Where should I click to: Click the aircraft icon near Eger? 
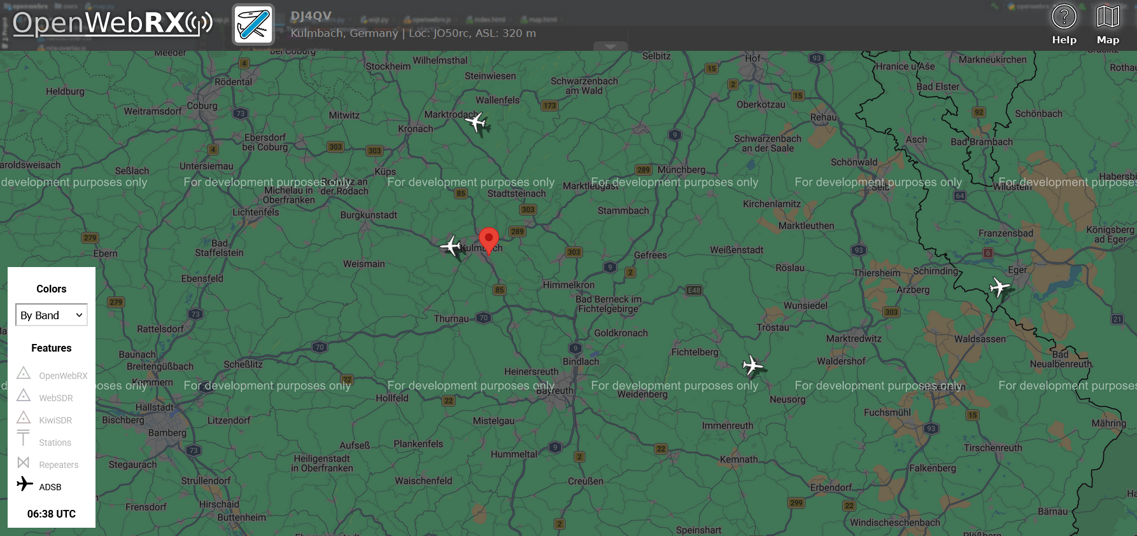pos(999,287)
